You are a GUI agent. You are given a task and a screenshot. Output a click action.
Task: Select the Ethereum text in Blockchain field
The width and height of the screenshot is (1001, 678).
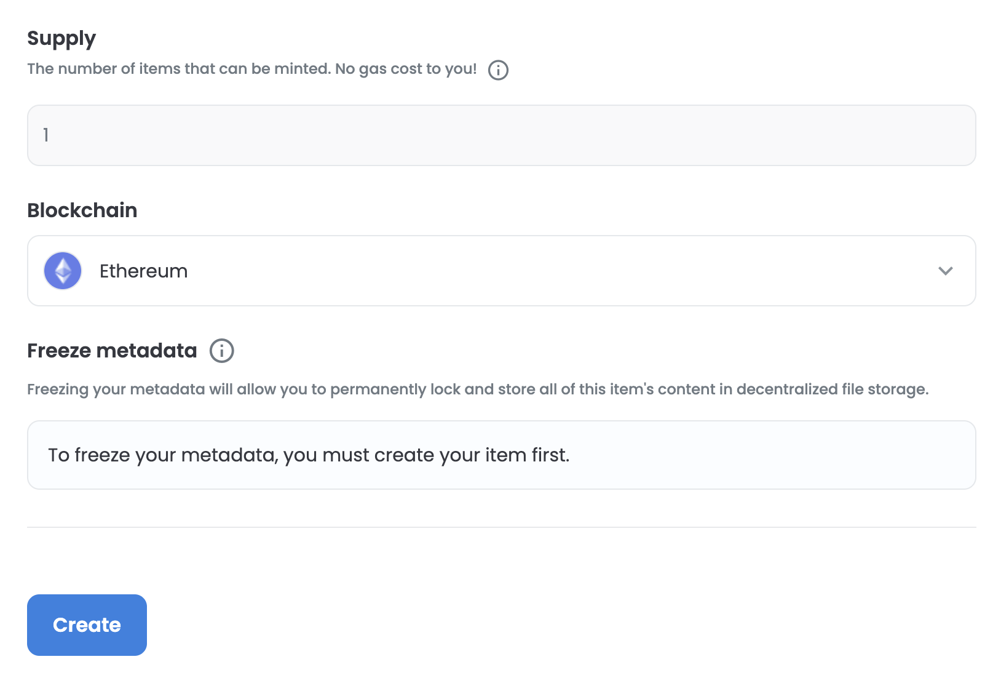point(143,271)
